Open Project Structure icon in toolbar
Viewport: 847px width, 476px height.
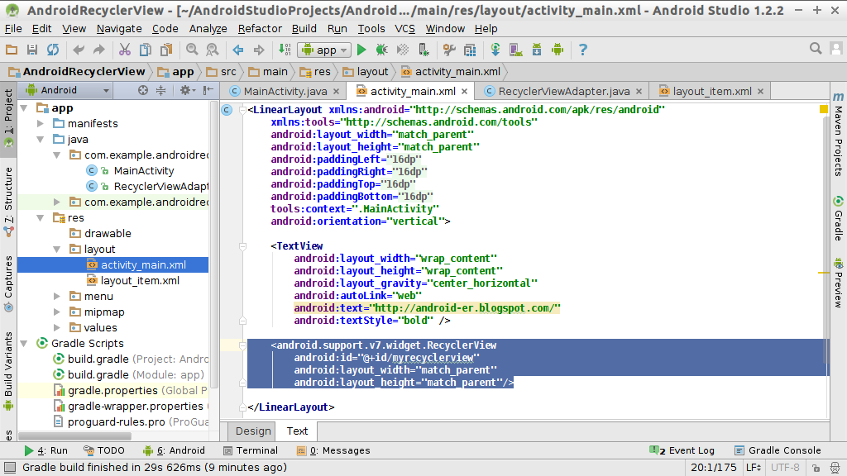(x=470, y=50)
